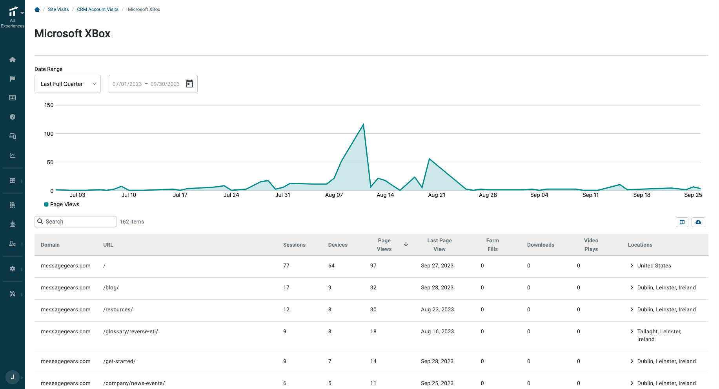Click the keyboard-style icon in the sidebar
Screen dimensions: 719x389
point(13,98)
